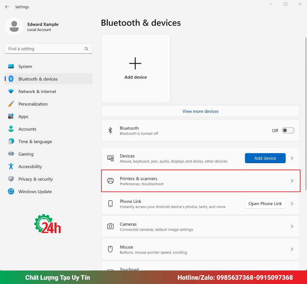The width and height of the screenshot is (307, 284).
Task: Click the back arrow icon beside Settings
Action: click(x=7, y=7)
